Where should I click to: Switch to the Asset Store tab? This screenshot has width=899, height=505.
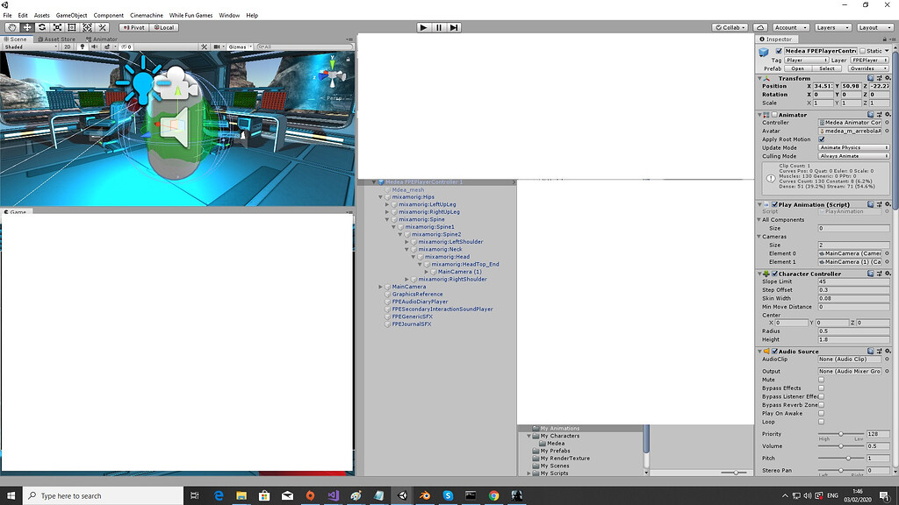(x=55, y=39)
